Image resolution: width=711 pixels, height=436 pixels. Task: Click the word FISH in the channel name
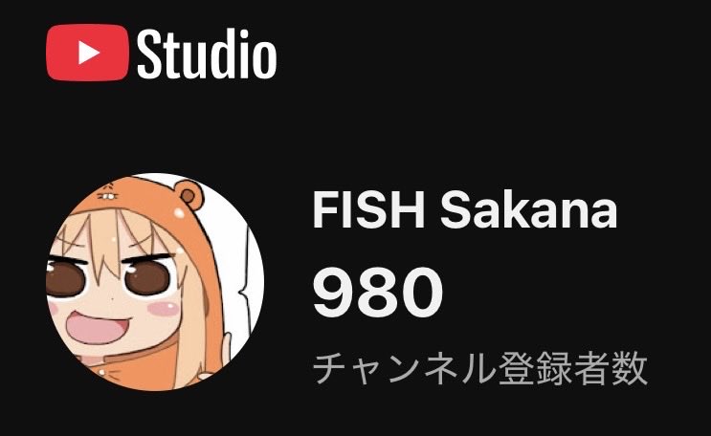(368, 210)
